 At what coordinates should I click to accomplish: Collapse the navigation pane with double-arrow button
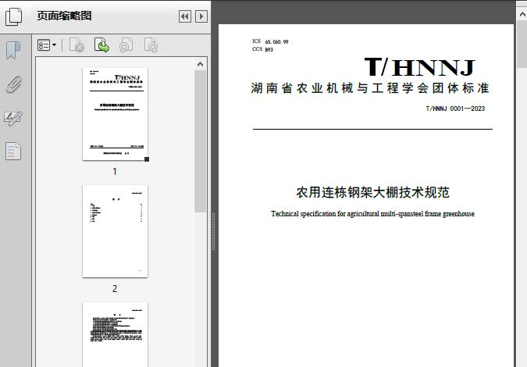click(x=185, y=16)
